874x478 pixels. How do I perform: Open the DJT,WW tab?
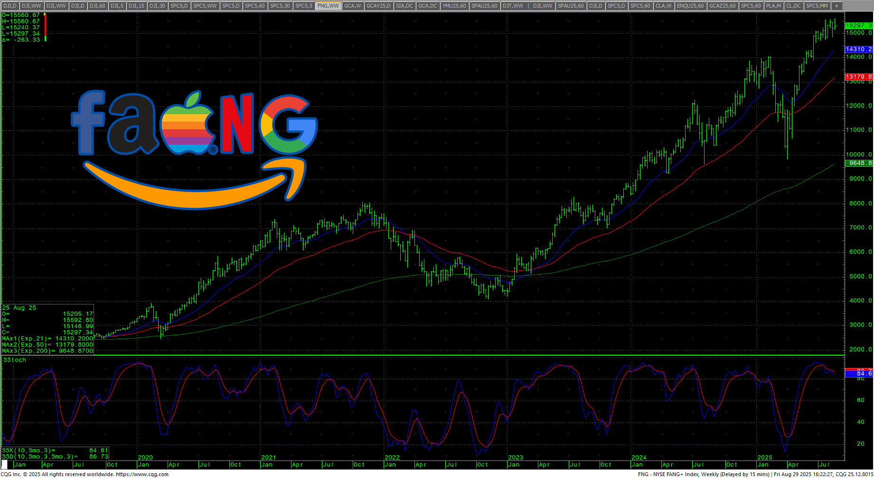pos(513,6)
